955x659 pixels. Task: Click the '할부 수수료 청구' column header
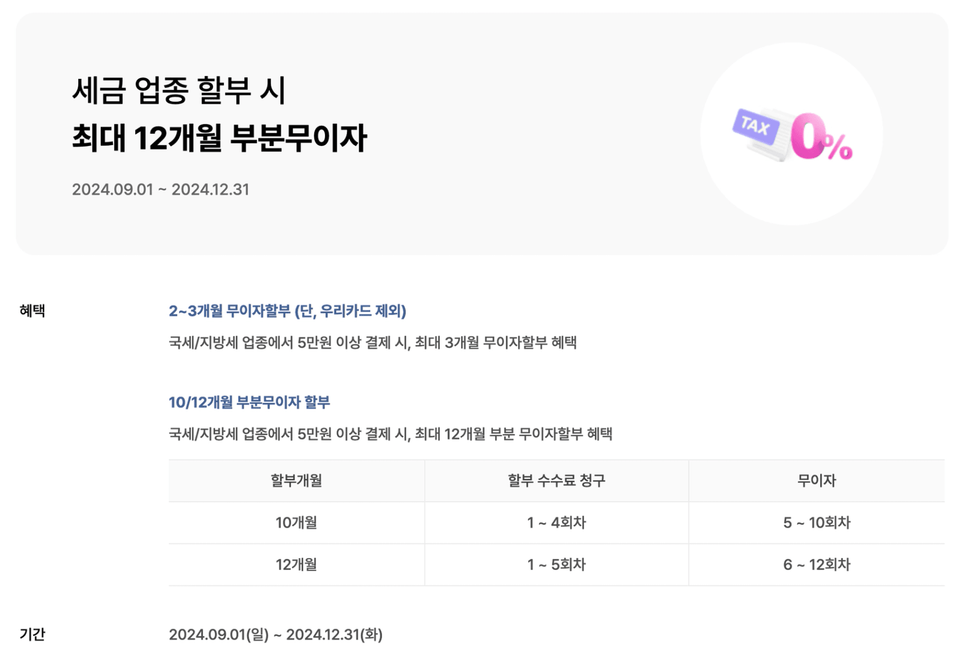tap(556, 481)
